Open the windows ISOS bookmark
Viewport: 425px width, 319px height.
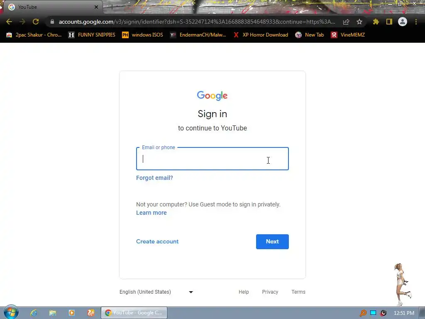coord(143,35)
